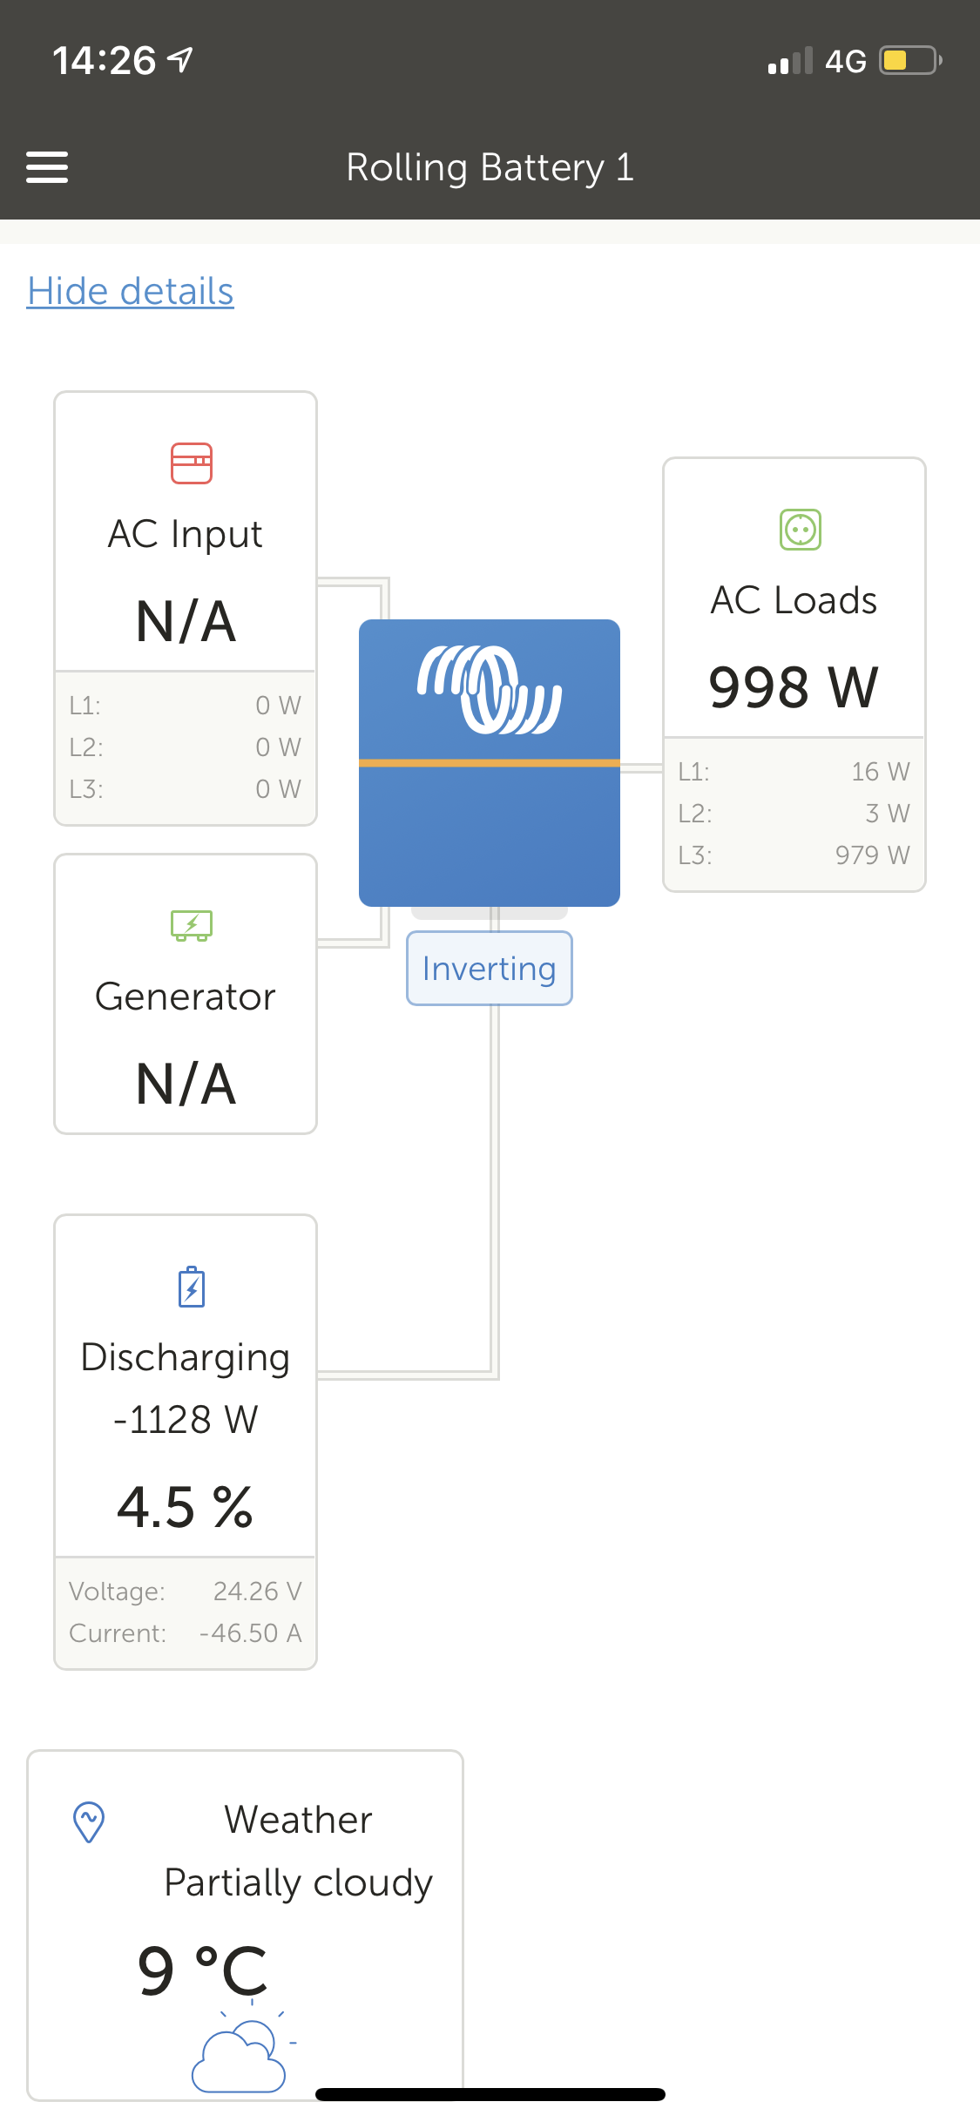Image resolution: width=980 pixels, height=2122 pixels.
Task: Click the green Generator icon
Action: 192,926
